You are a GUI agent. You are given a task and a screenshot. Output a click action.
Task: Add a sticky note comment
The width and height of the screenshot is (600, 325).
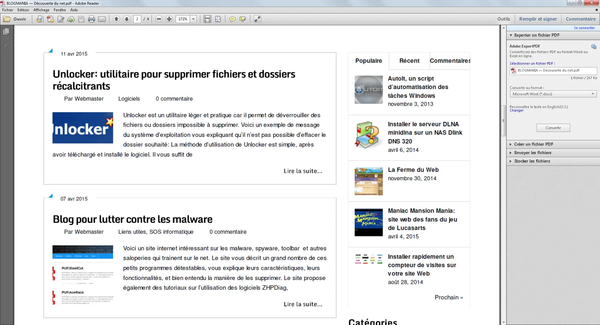[232, 19]
